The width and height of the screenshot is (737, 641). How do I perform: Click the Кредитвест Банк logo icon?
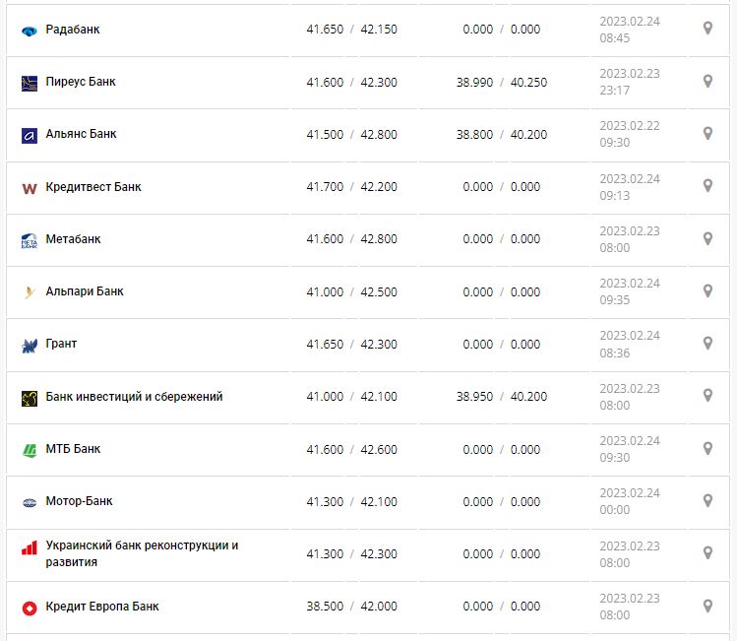click(x=29, y=187)
